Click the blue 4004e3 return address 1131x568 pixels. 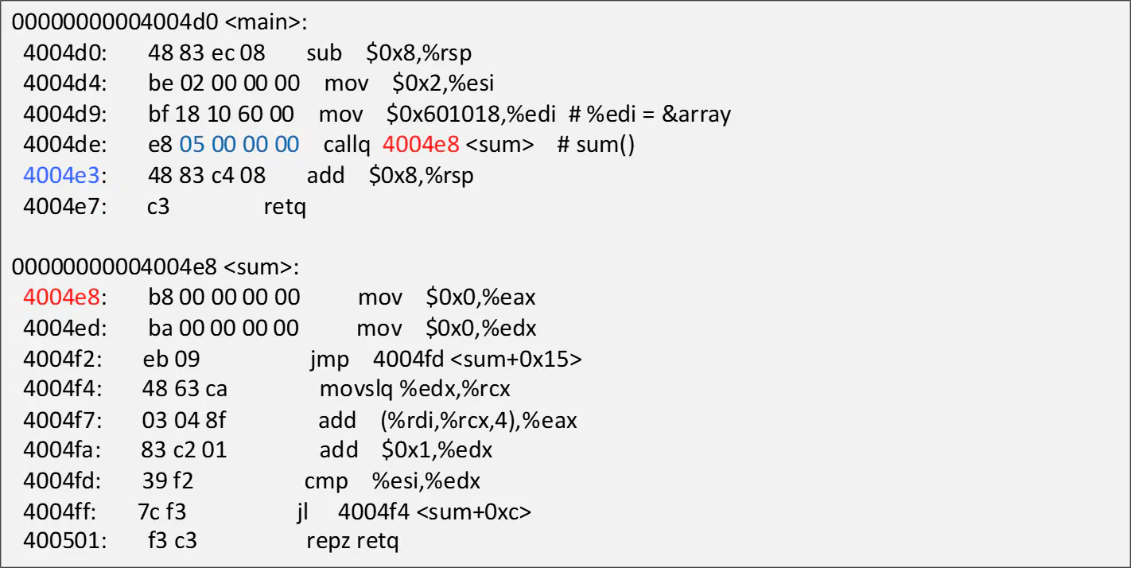tap(61, 175)
